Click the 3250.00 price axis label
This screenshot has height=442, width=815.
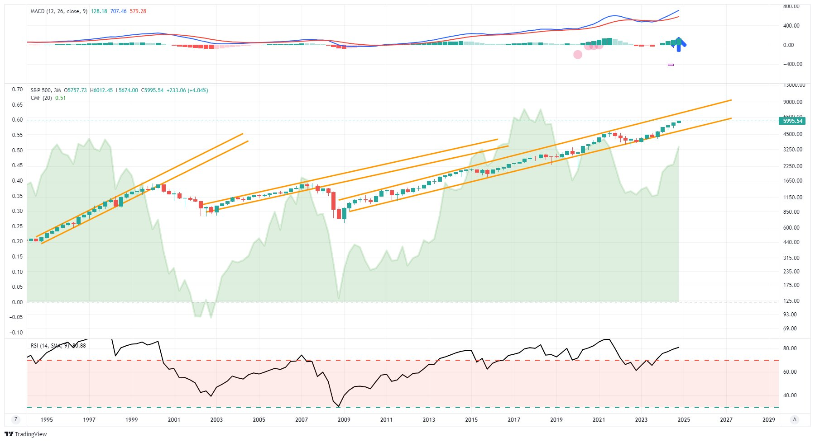(x=793, y=150)
